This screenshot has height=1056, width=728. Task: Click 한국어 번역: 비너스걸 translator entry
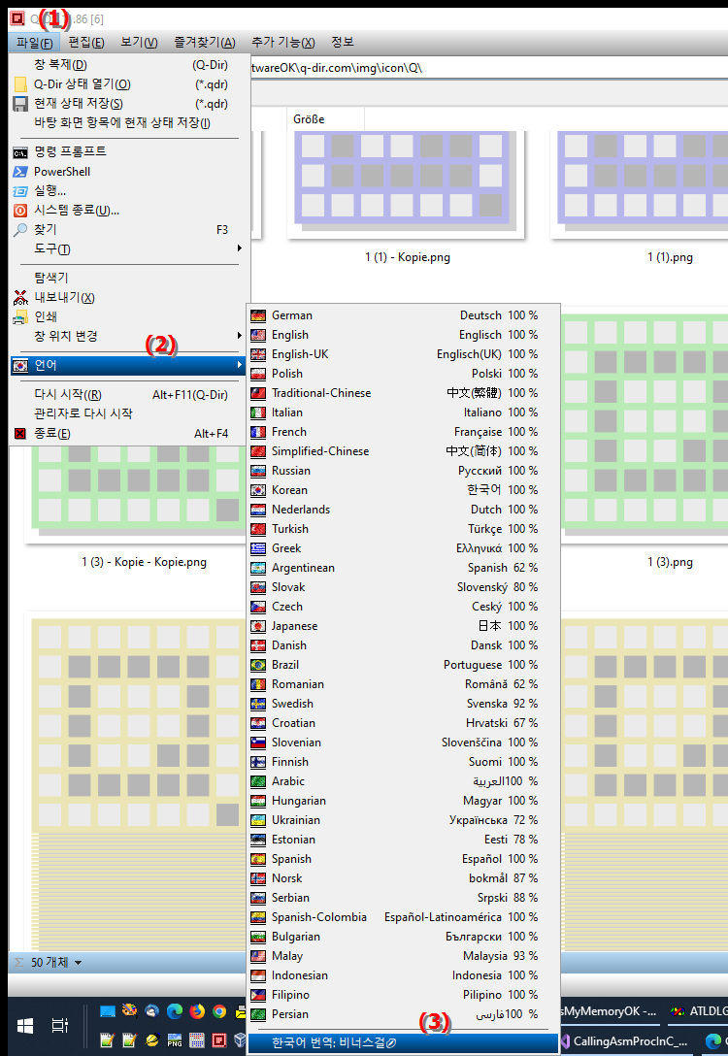(403, 1043)
